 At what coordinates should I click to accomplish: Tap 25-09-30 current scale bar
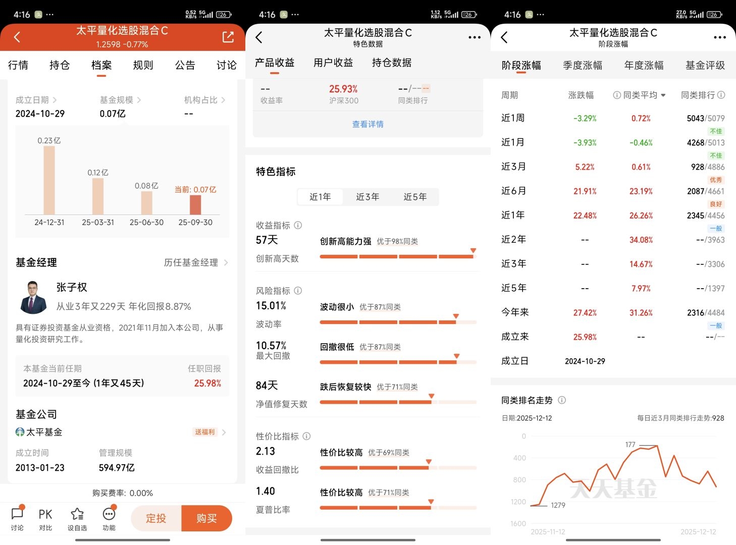[x=195, y=205]
